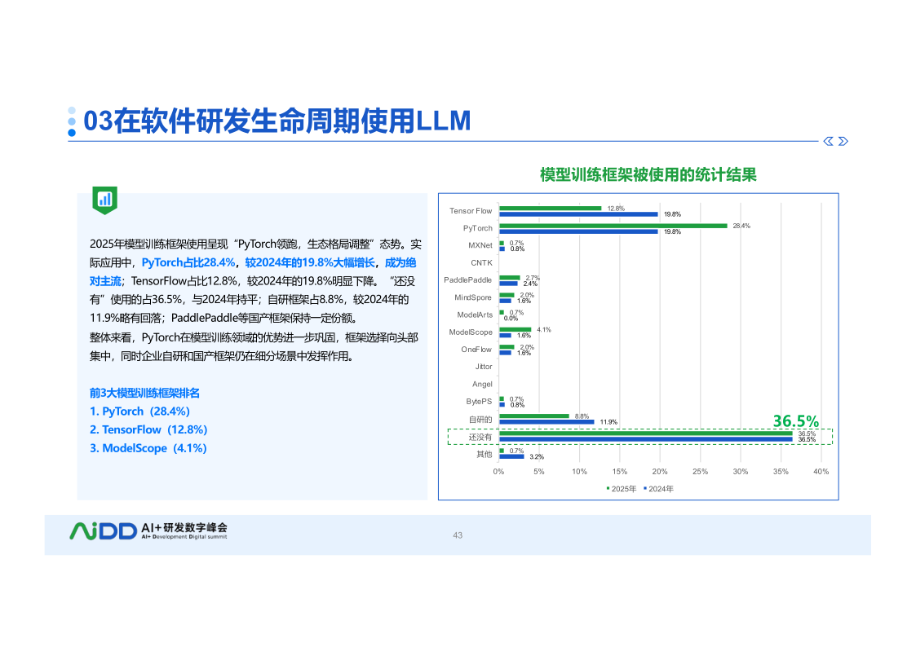Click the 28.4% data label

click(x=741, y=226)
